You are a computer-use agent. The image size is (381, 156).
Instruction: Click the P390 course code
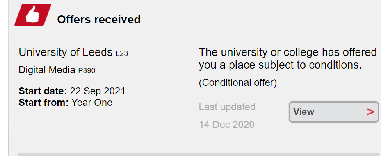[x=87, y=71]
